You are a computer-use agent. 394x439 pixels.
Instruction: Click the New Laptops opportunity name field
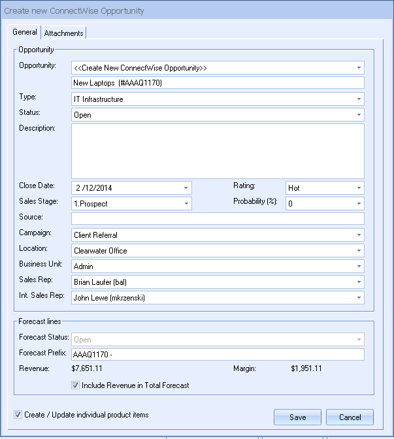click(x=218, y=83)
